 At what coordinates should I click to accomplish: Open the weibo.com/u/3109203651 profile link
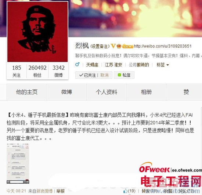pyautogui.click(x=163, y=46)
